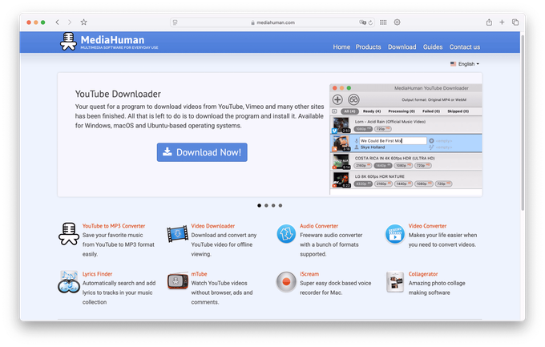
Task: Open the mTube retro TV icon
Action: (x=178, y=281)
